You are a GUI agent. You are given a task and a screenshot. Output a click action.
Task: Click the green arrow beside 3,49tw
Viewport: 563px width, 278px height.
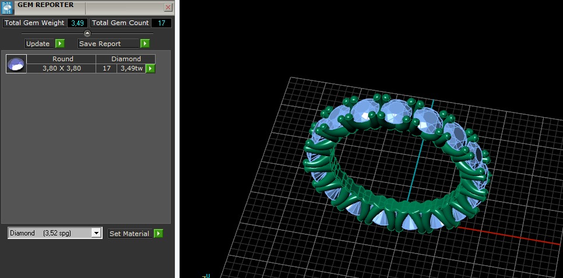[150, 68]
